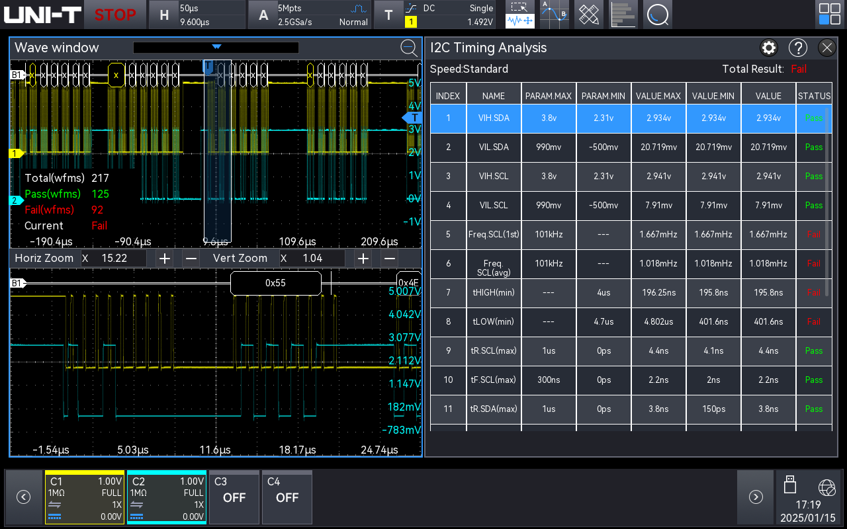This screenshot has height=529, width=847.
Task: Click the Speed:Standard label
Action: pos(469,69)
